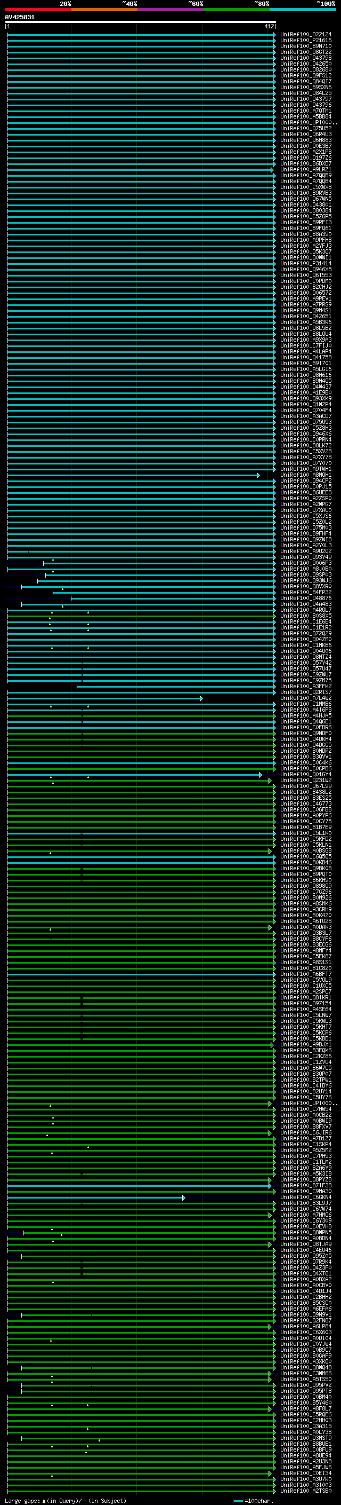Click the orange ~40% identity legend segment
This screenshot has width=341, height=1505.
tap(104, 10)
